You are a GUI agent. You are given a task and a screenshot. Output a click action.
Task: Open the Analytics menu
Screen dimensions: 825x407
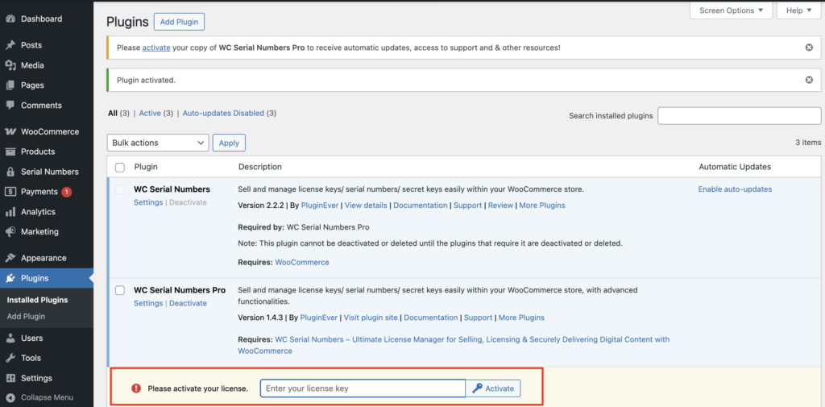pos(38,212)
